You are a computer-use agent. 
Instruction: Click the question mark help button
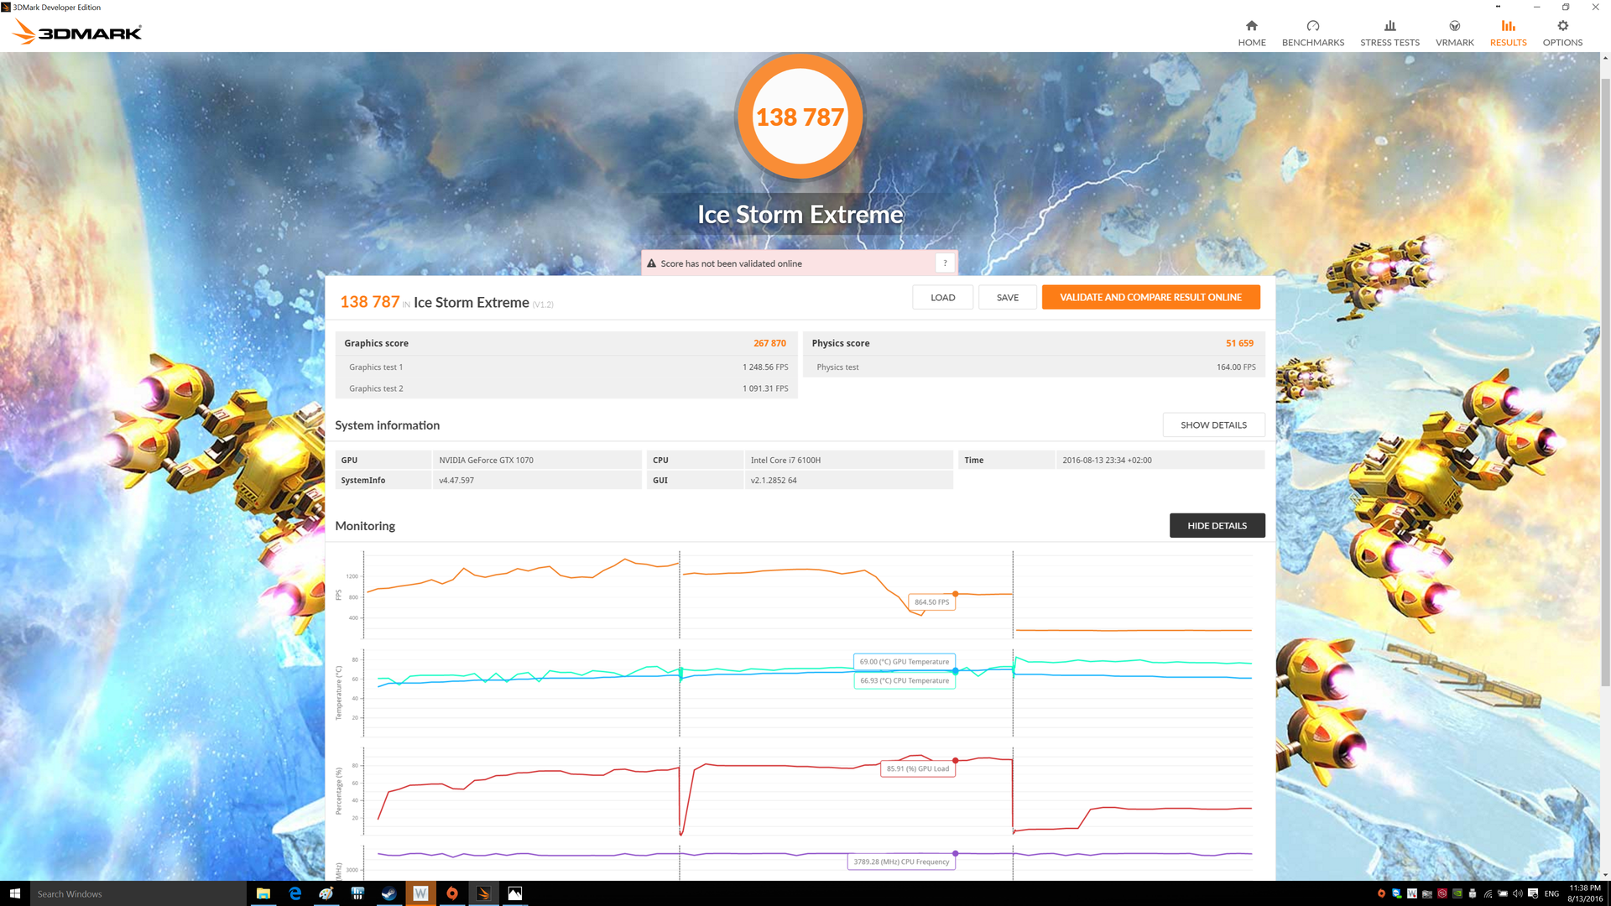(945, 263)
